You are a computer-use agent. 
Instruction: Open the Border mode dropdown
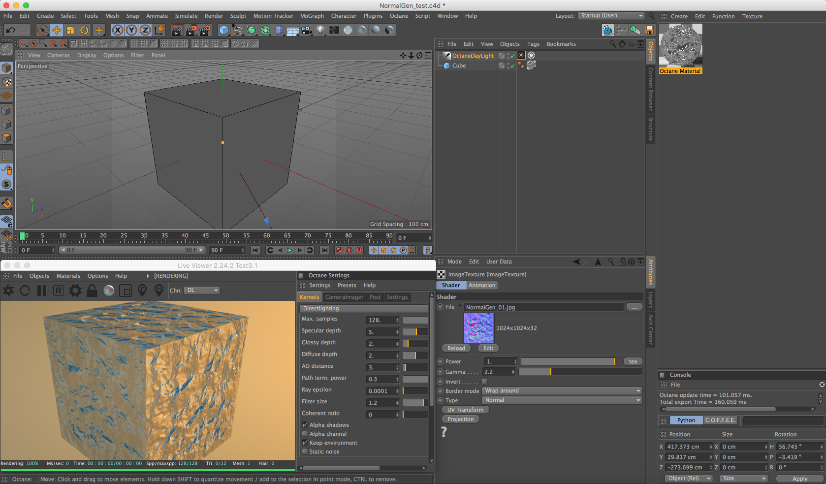click(562, 391)
